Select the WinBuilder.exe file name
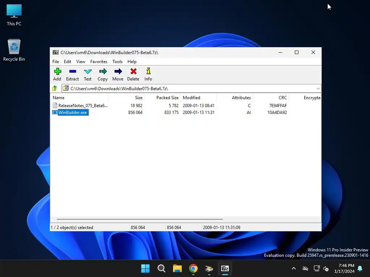This screenshot has width=370, height=277. coord(73,113)
